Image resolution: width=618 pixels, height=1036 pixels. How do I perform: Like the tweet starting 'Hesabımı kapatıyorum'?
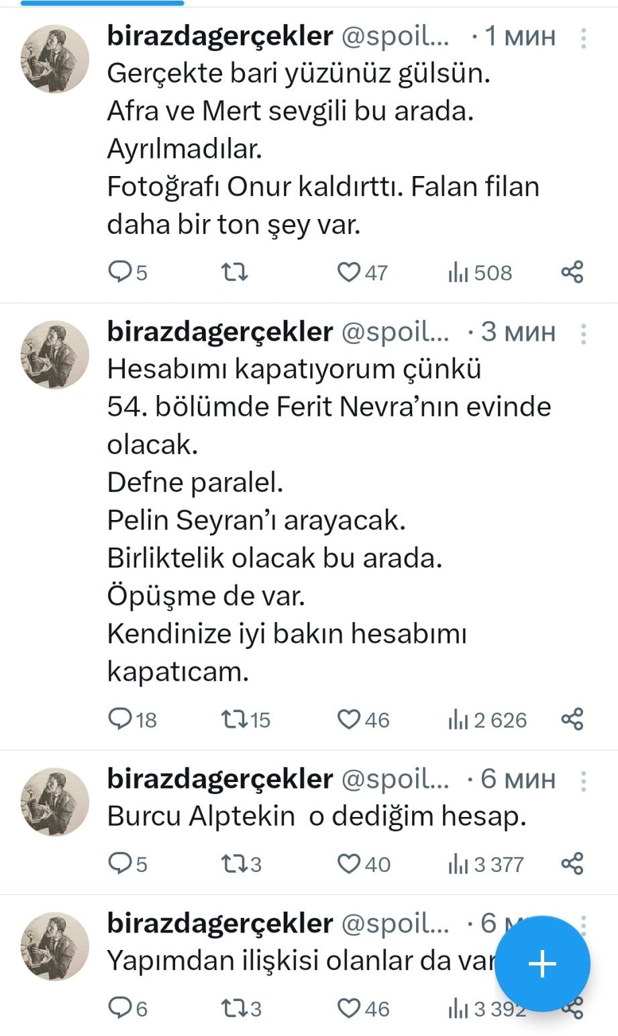[x=349, y=720]
